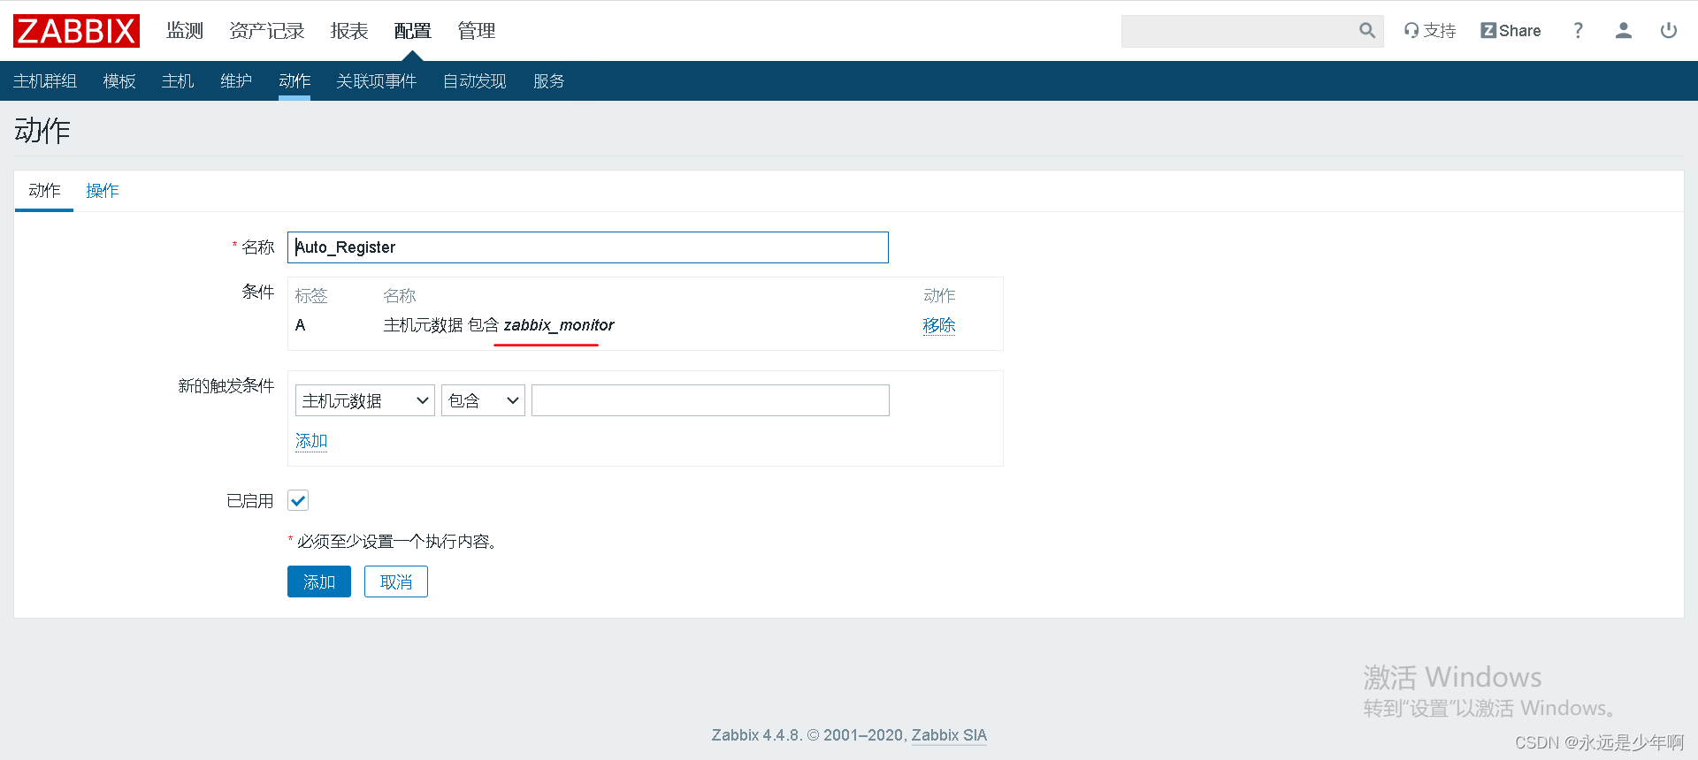This screenshot has width=1698, height=760.
Task: Select the 动作 form tab
Action: [x=44, y=191]
